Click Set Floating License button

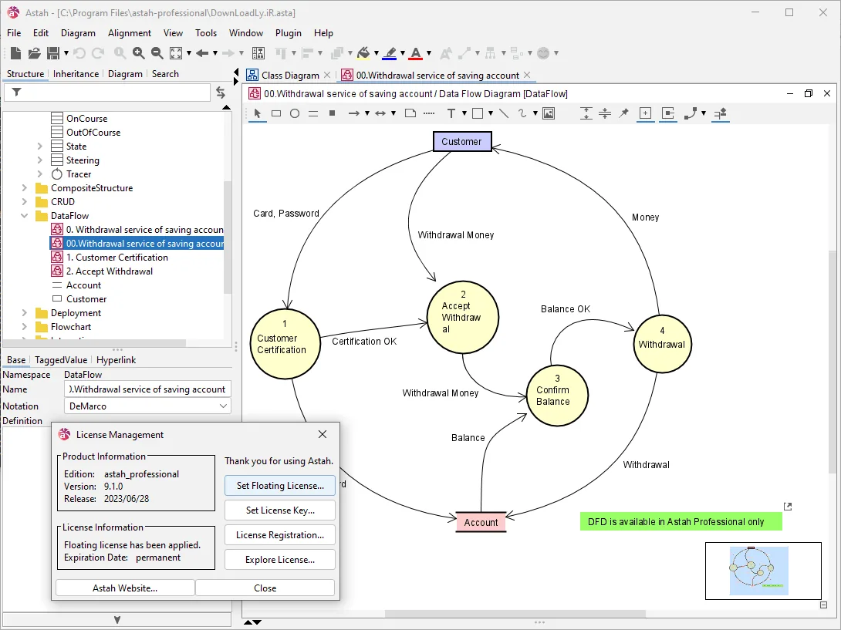(x=280, y=486)
